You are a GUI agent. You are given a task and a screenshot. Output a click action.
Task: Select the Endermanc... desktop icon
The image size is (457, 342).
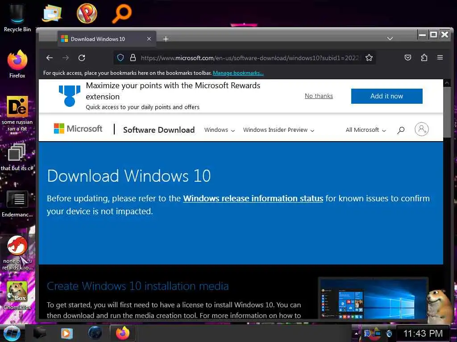[17, 204]
